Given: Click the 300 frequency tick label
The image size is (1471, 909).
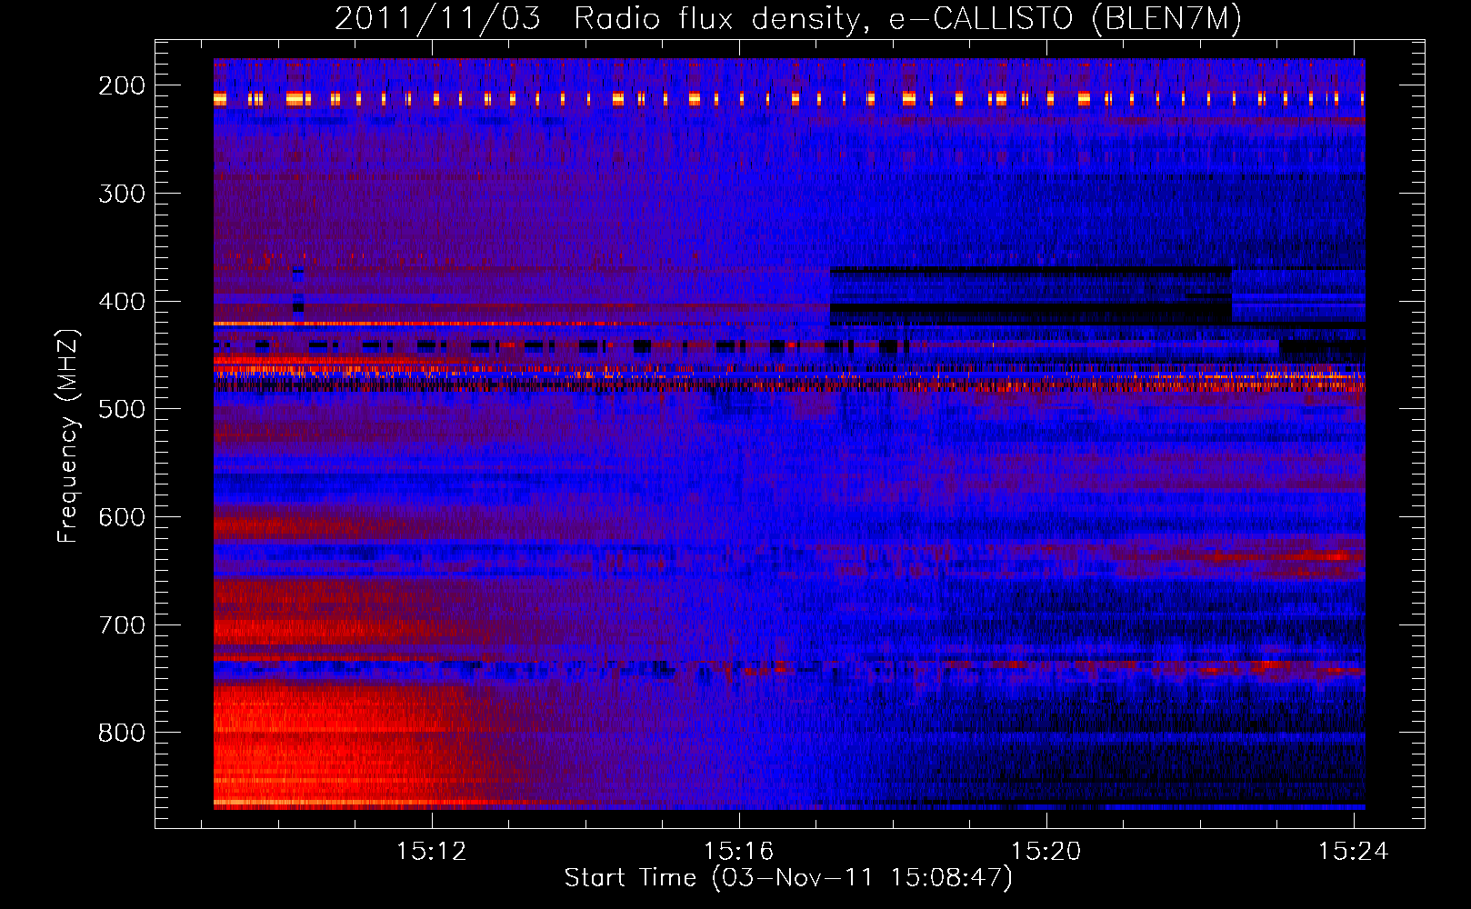Looking at the screenshot, I should pos(122,194).
